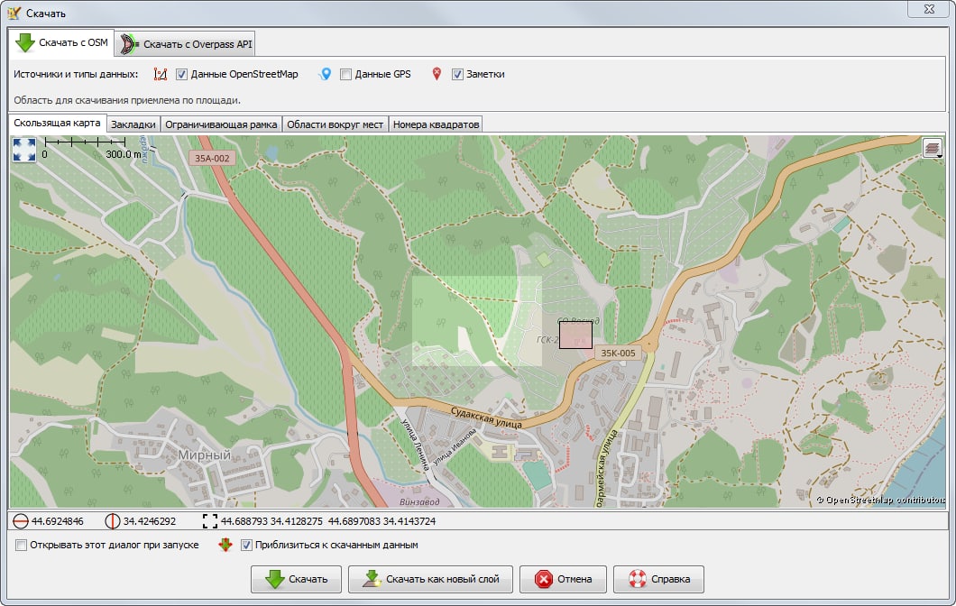956x606 pixels.
Task: Click the 35K-005 road label
Action: tap(618, 353)
